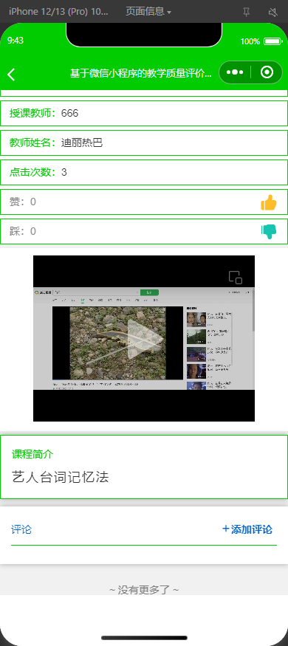Click the 授课教师 666 row
This screenshot has width=288, height=646.
[x=144, y=113]
